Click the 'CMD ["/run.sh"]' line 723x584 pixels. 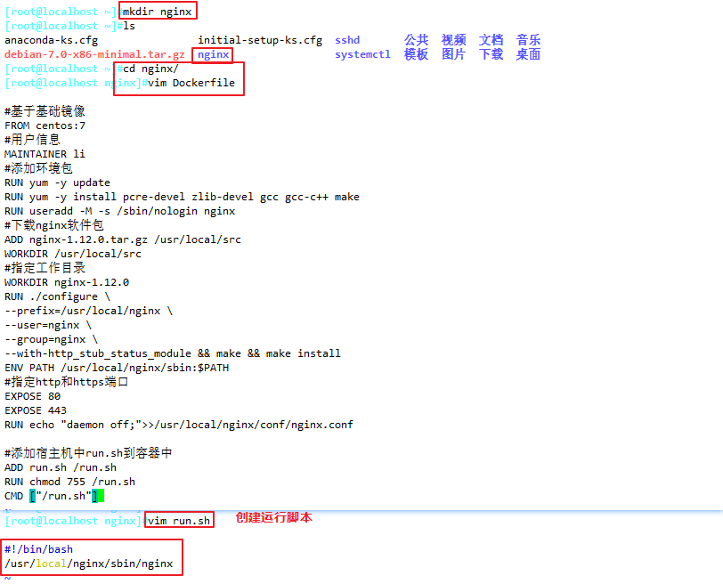pyautogui.click(x=51, y=497)
